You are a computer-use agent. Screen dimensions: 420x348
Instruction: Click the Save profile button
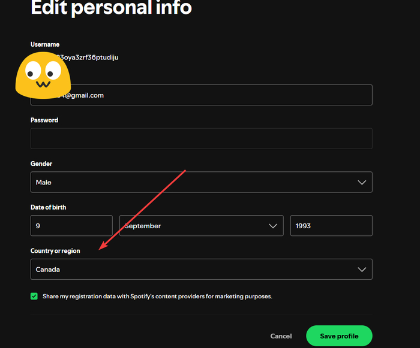339,336
